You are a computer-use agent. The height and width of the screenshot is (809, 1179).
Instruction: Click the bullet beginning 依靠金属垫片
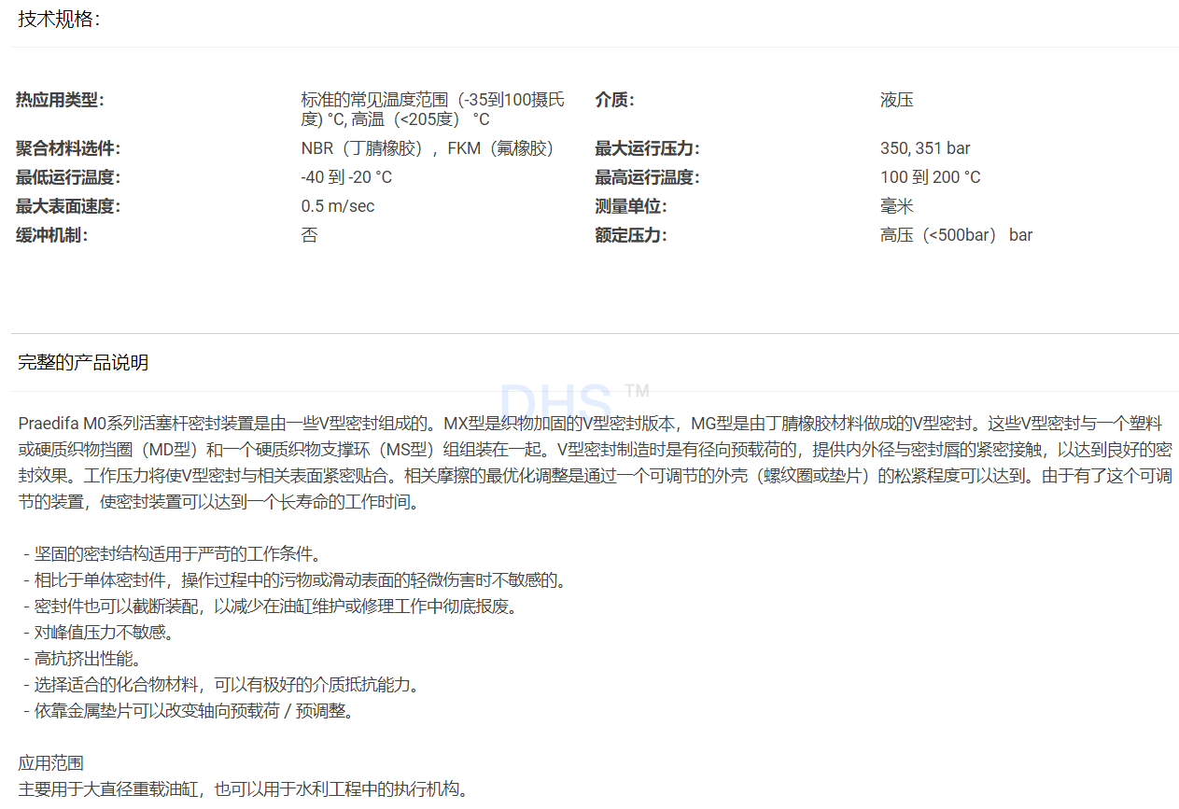189,711
